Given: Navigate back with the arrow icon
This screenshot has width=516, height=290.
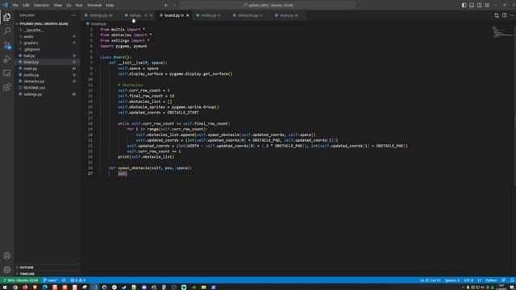Looking at the screenshot, I should (x=166, y=6).
